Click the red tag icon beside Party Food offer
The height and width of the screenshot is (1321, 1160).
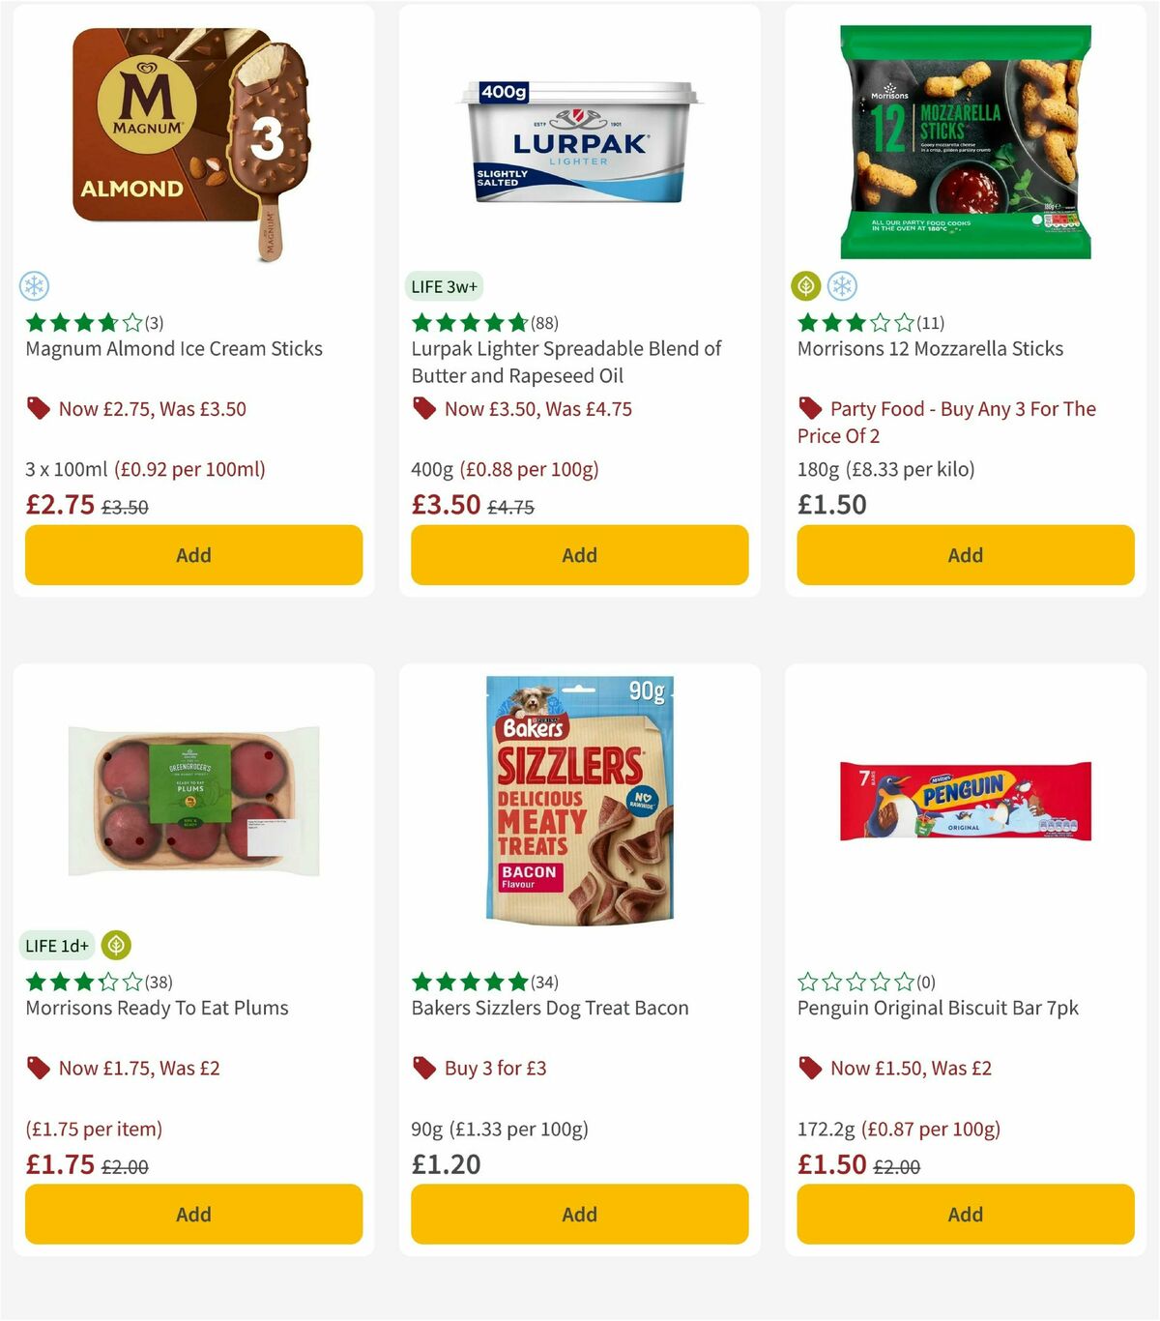click(809, 408)
